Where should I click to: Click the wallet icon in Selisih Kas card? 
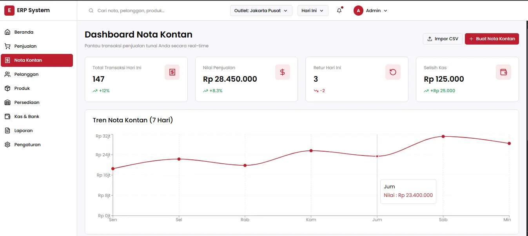point(503,72)
